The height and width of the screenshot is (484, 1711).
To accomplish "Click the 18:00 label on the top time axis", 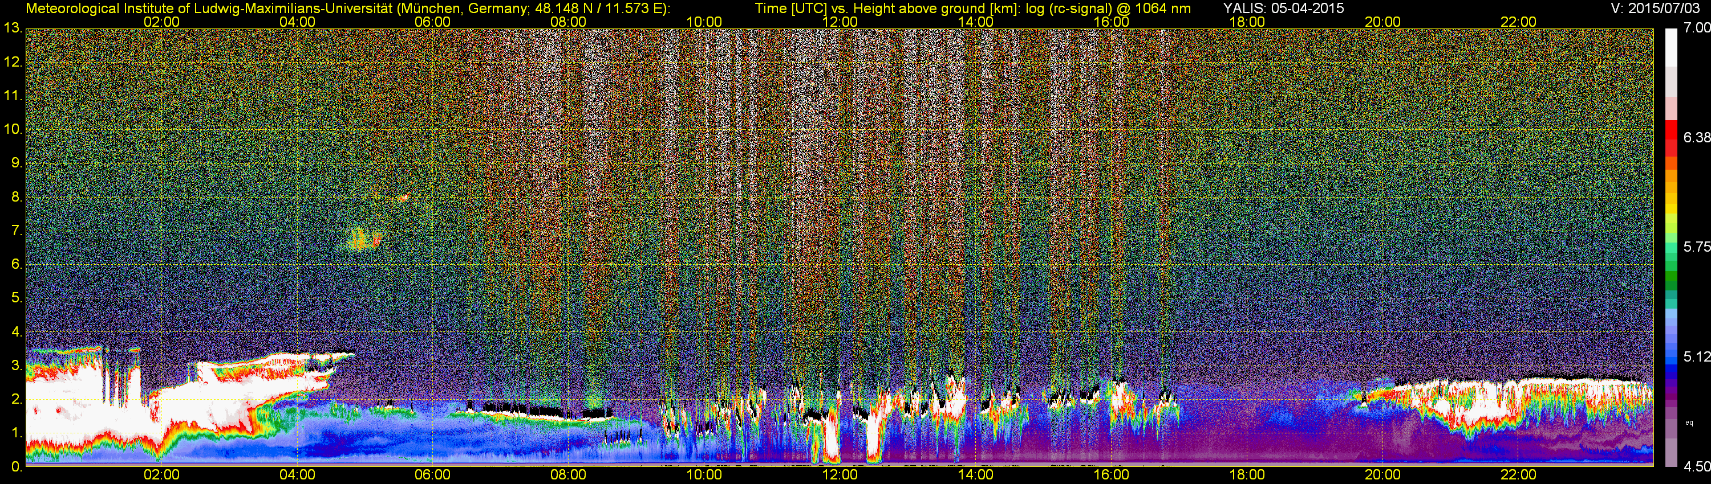I will coord(1247,22).
